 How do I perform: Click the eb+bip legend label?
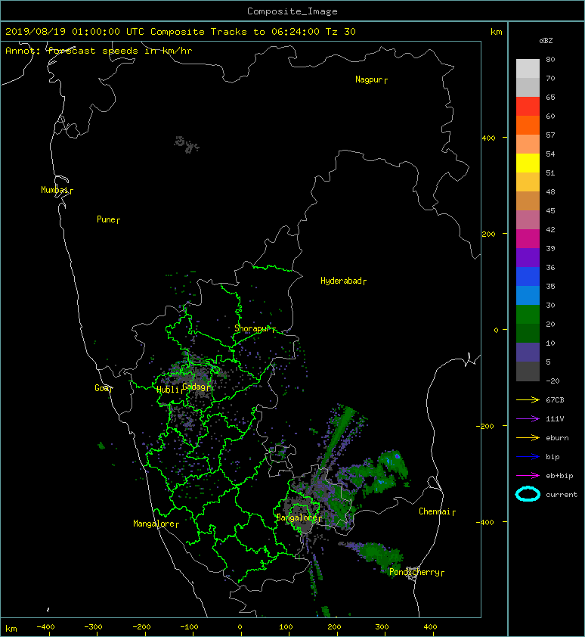click(559, 476)
